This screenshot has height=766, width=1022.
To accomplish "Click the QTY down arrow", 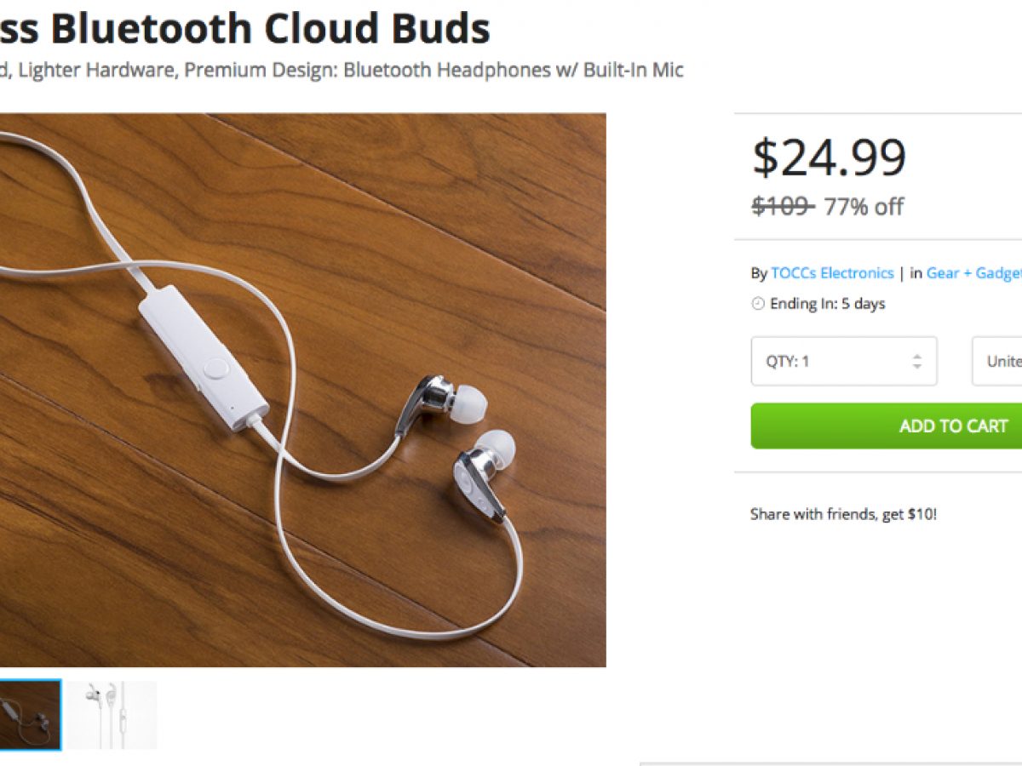I will click(916, 367).
